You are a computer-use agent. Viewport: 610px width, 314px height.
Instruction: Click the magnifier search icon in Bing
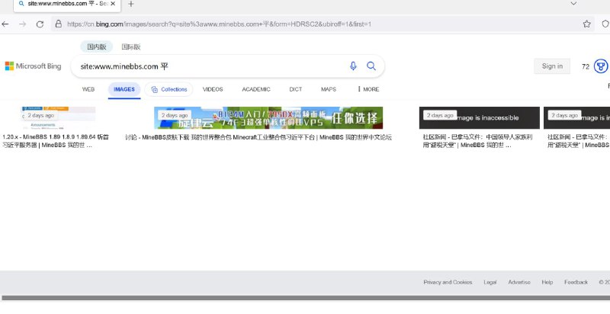pyautogui.click(x=371, y=66)
